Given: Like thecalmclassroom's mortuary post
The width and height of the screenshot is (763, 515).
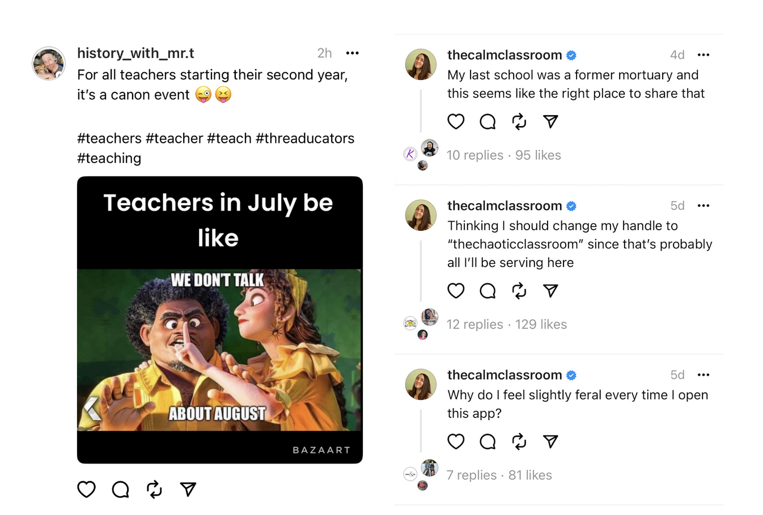Looking at the screenshot, I should click(x=456, y=121).
